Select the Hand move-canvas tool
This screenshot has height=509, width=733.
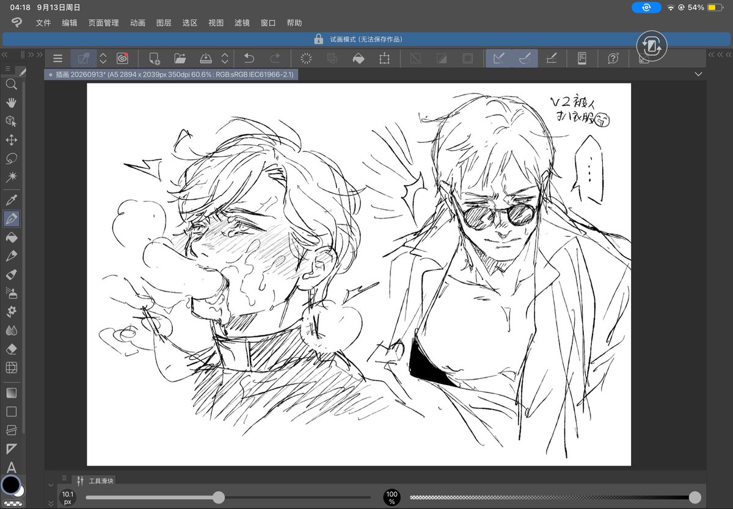[x=11, y=103]
